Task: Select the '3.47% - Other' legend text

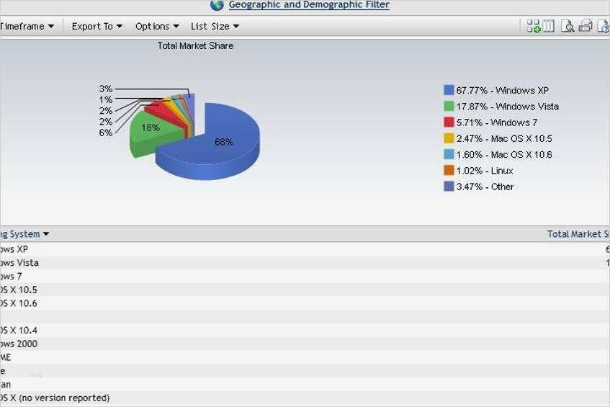Action: (485, 187)
